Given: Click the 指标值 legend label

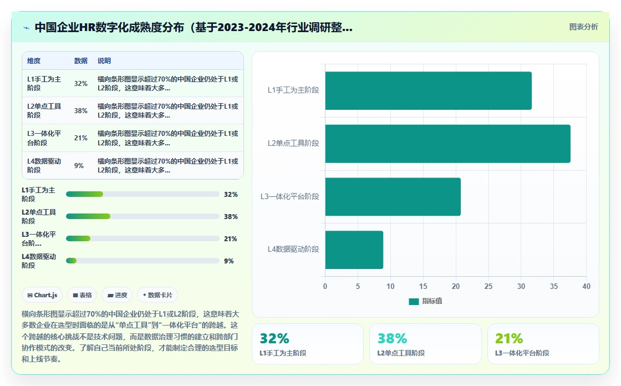Looking at the screenshot, I should (x=432, y=301).
